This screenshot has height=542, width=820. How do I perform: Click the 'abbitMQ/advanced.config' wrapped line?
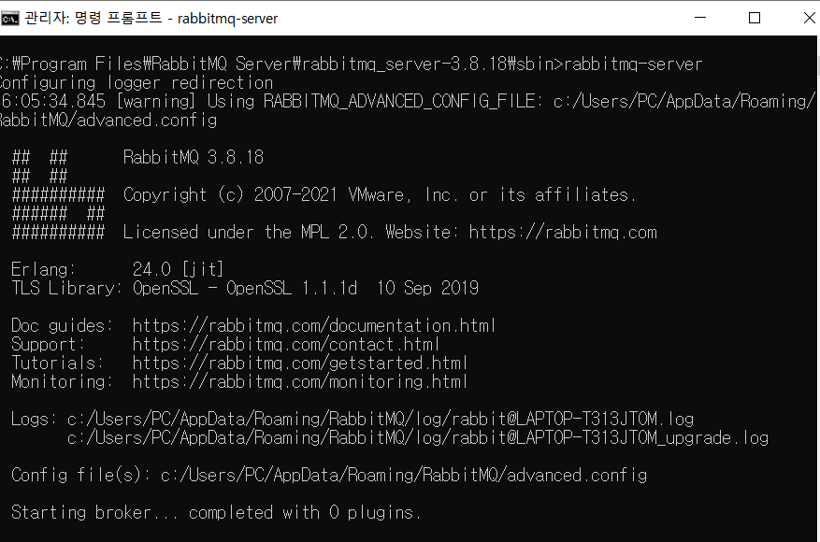pos(108,121)
